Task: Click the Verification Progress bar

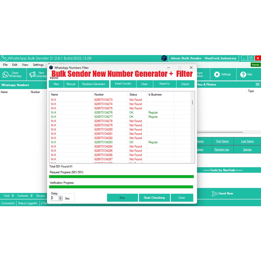Action: (x=121, y=187)
